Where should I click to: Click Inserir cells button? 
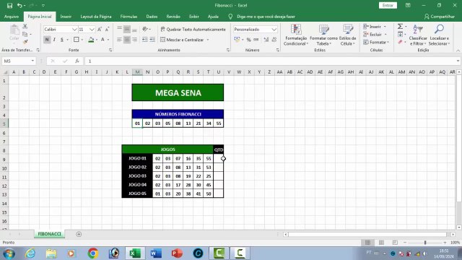point(375,27)
